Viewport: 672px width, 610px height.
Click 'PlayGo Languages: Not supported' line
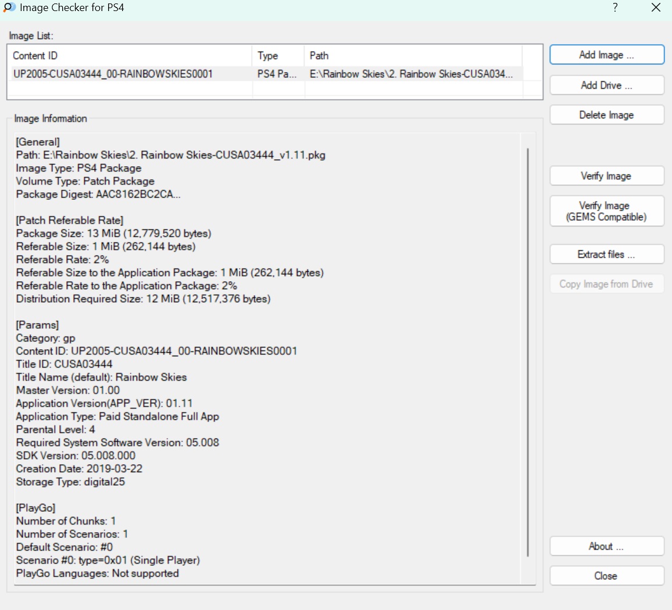pyautogui.click(x=97, y=573)
